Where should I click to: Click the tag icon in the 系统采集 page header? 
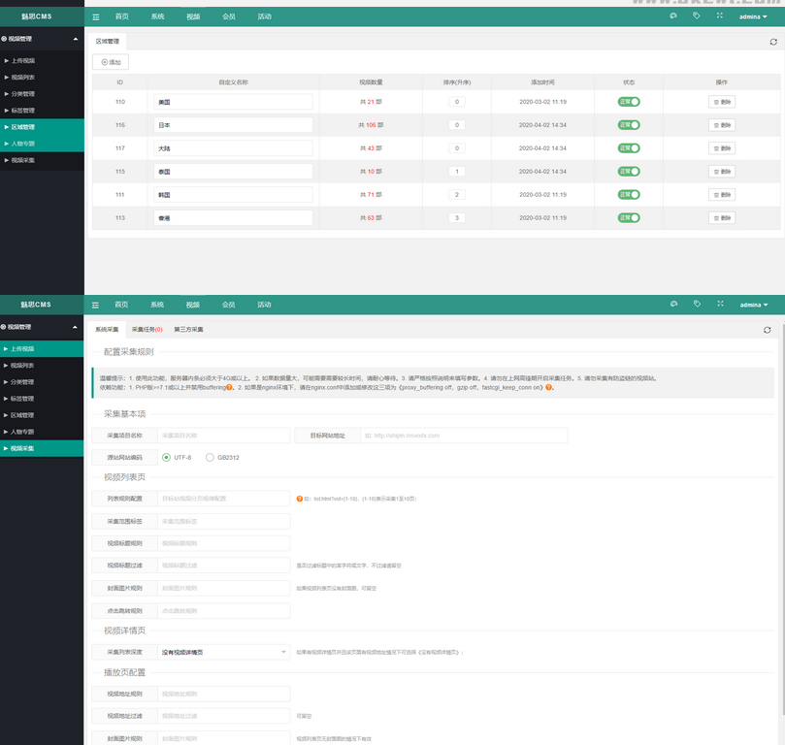(x=697, y=304)
